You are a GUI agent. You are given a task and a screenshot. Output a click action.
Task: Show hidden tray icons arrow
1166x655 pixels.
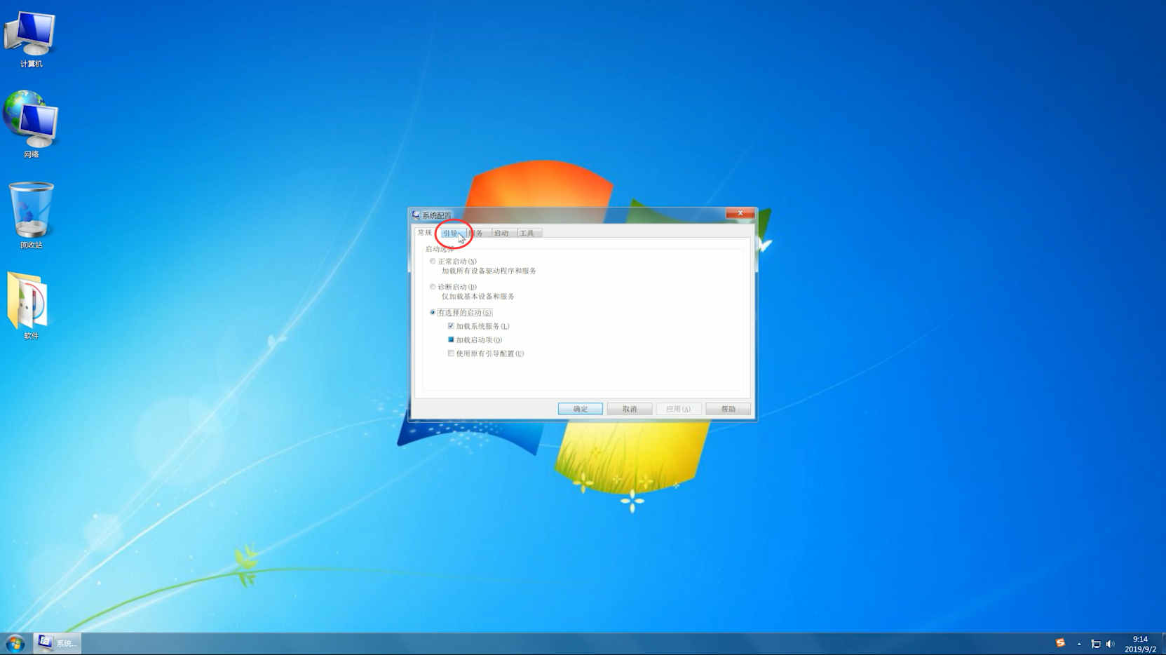pyautogui.click(x=1079, y=644)
